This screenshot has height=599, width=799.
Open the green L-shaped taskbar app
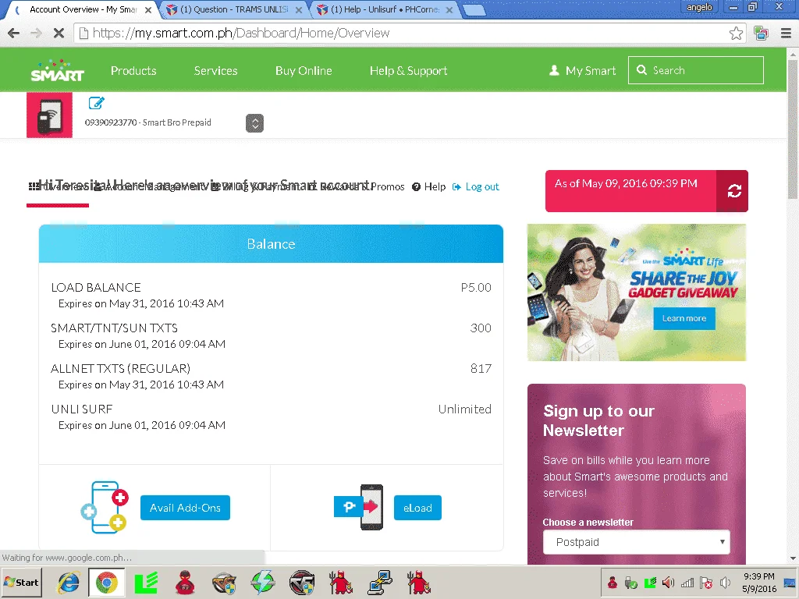[x=146, y=583]
